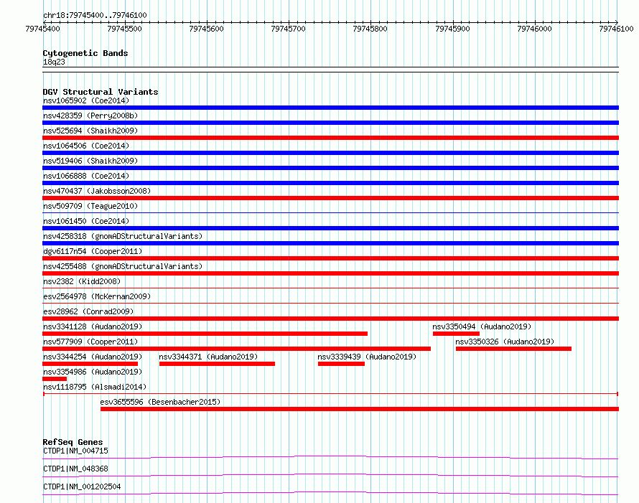Click the short red bar under nsv3354986
This screenshot has height=503, width=639.
(55, 379)
